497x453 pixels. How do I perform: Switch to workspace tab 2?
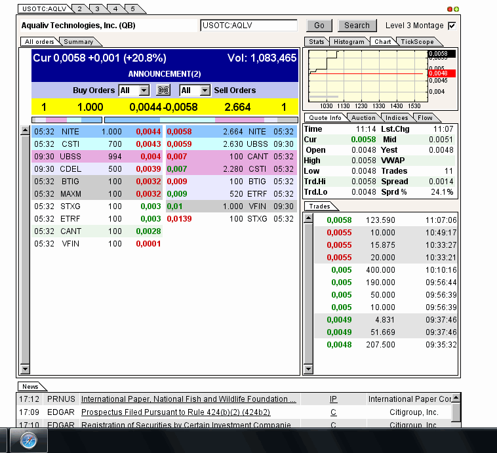pyautogui.click(x=80, y=9)
